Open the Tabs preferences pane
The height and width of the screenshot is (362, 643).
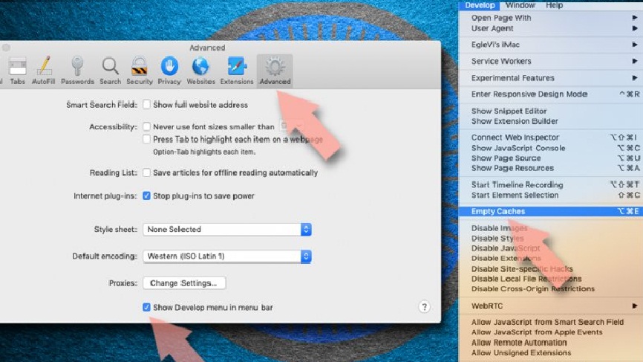[x=17, y=70]
